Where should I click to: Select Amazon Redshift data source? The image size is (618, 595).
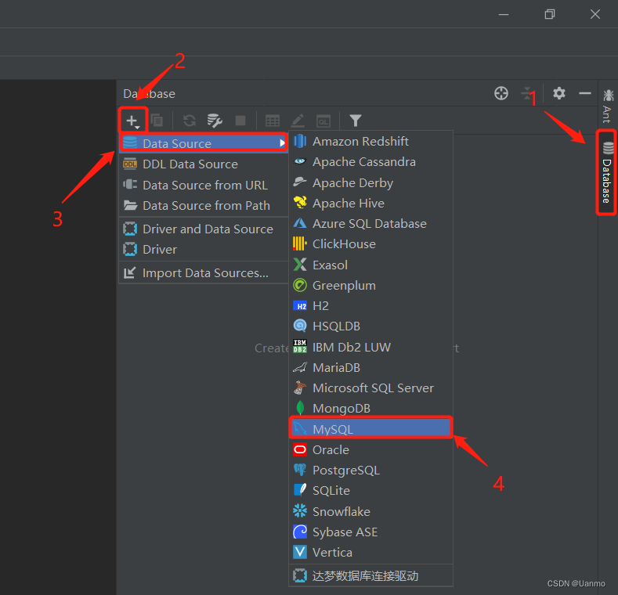point(371,141)
